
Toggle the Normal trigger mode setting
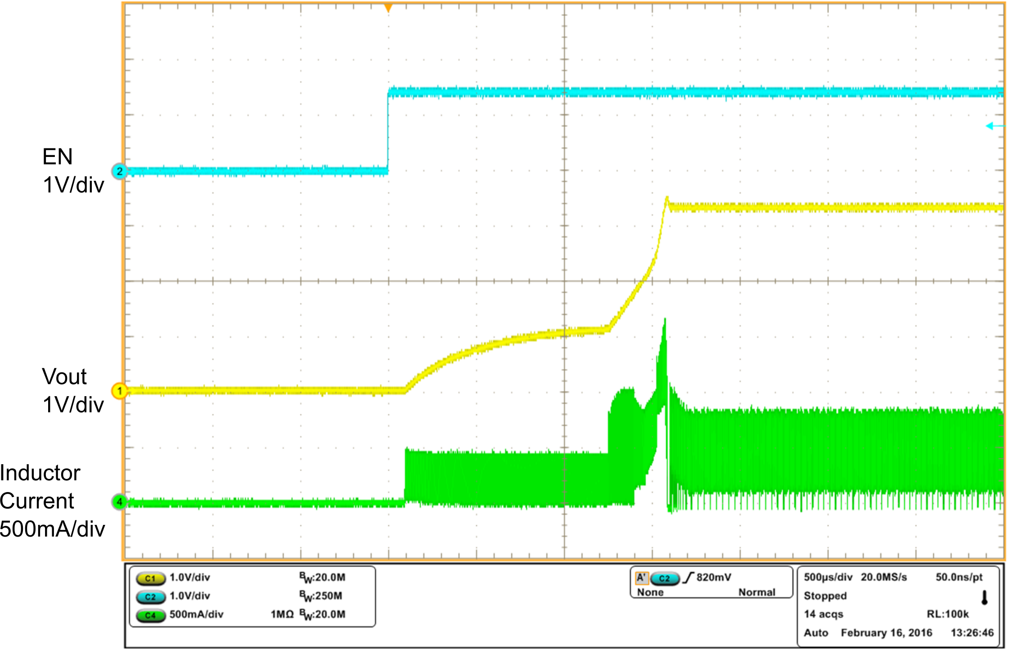[x=758, y=593]
